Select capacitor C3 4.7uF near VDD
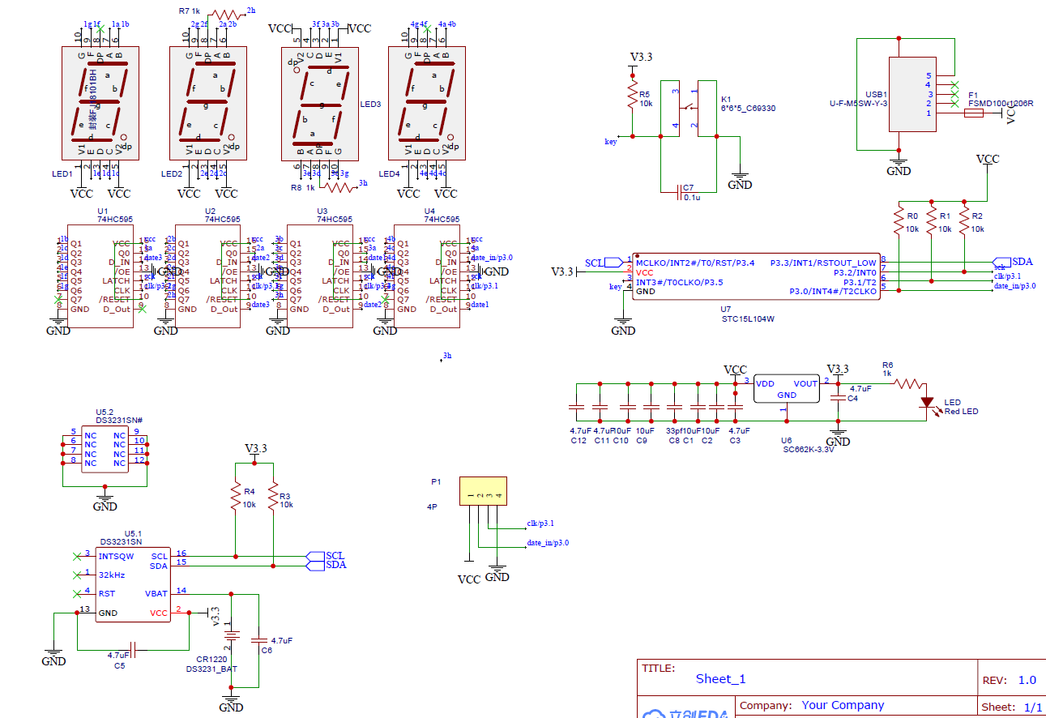The width and height of the screenshot is (1046, 718). click(x=735, y=405)
